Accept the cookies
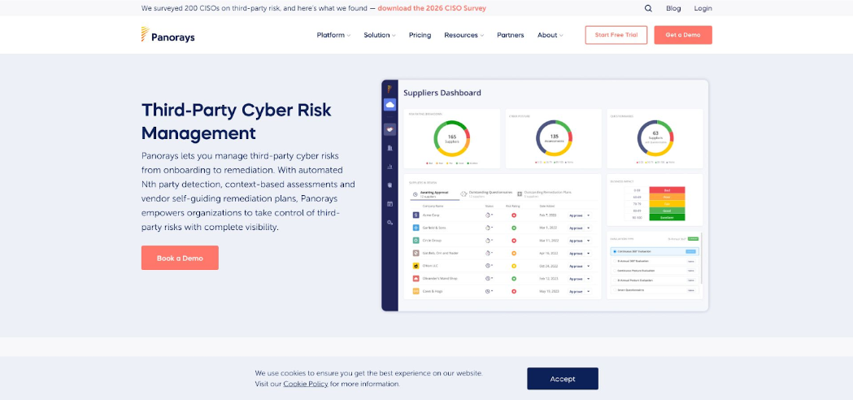Viewport: 853px width, 400px height. (563, 379)
